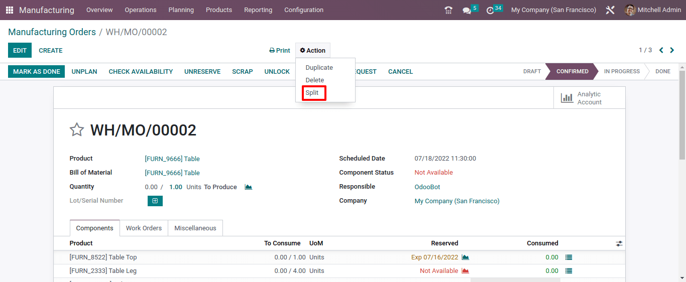
Task: Open company switcher My Company (San Francisco)
Action: tap(553, 10)
